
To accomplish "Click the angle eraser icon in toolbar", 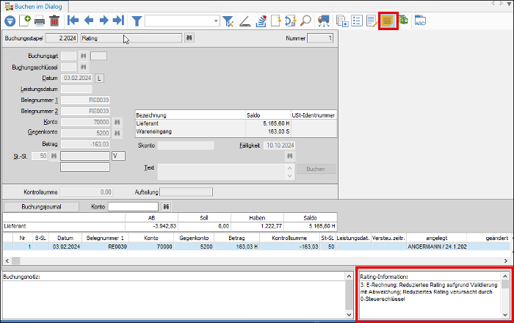I will click(245, 21).
